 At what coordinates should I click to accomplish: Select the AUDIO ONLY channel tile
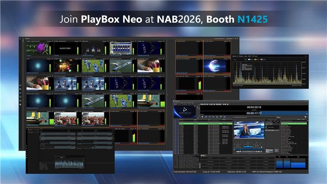[67, 48]
